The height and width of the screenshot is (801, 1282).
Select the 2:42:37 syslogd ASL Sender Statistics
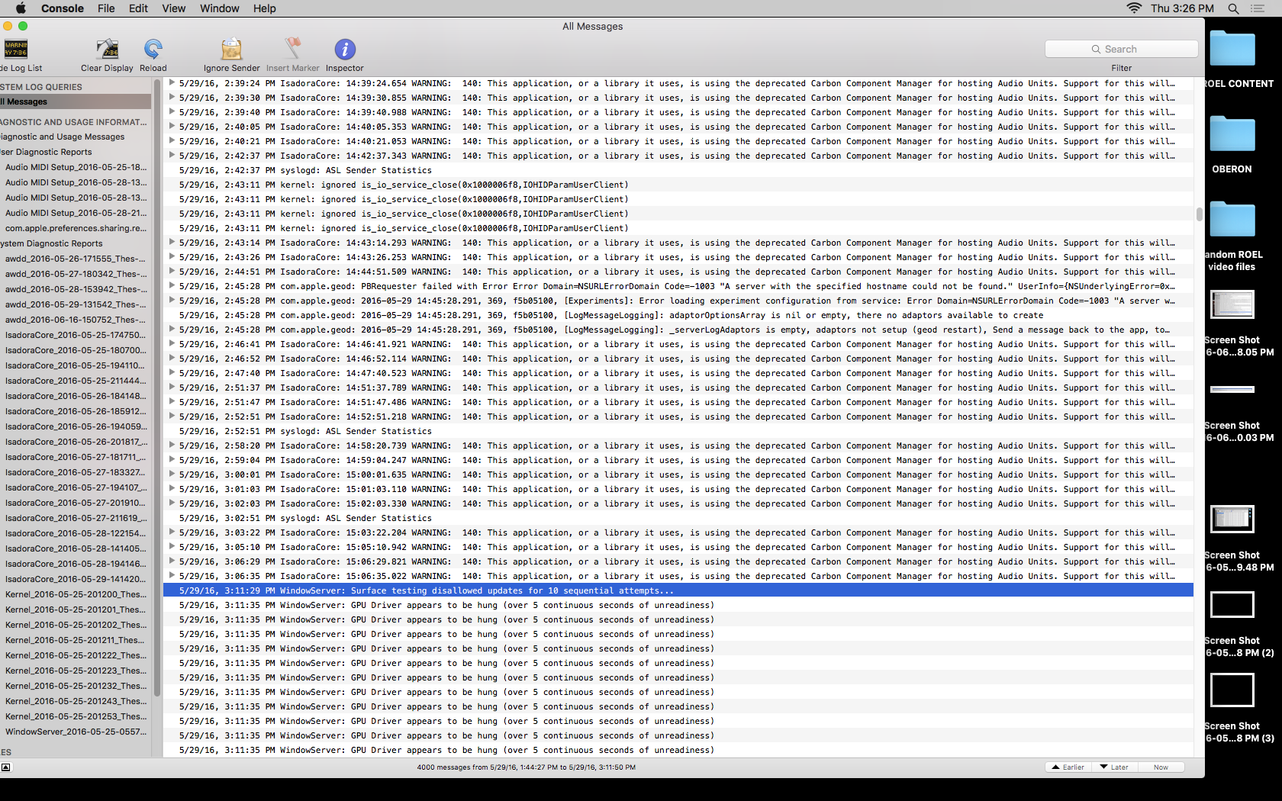coord(678,170)
